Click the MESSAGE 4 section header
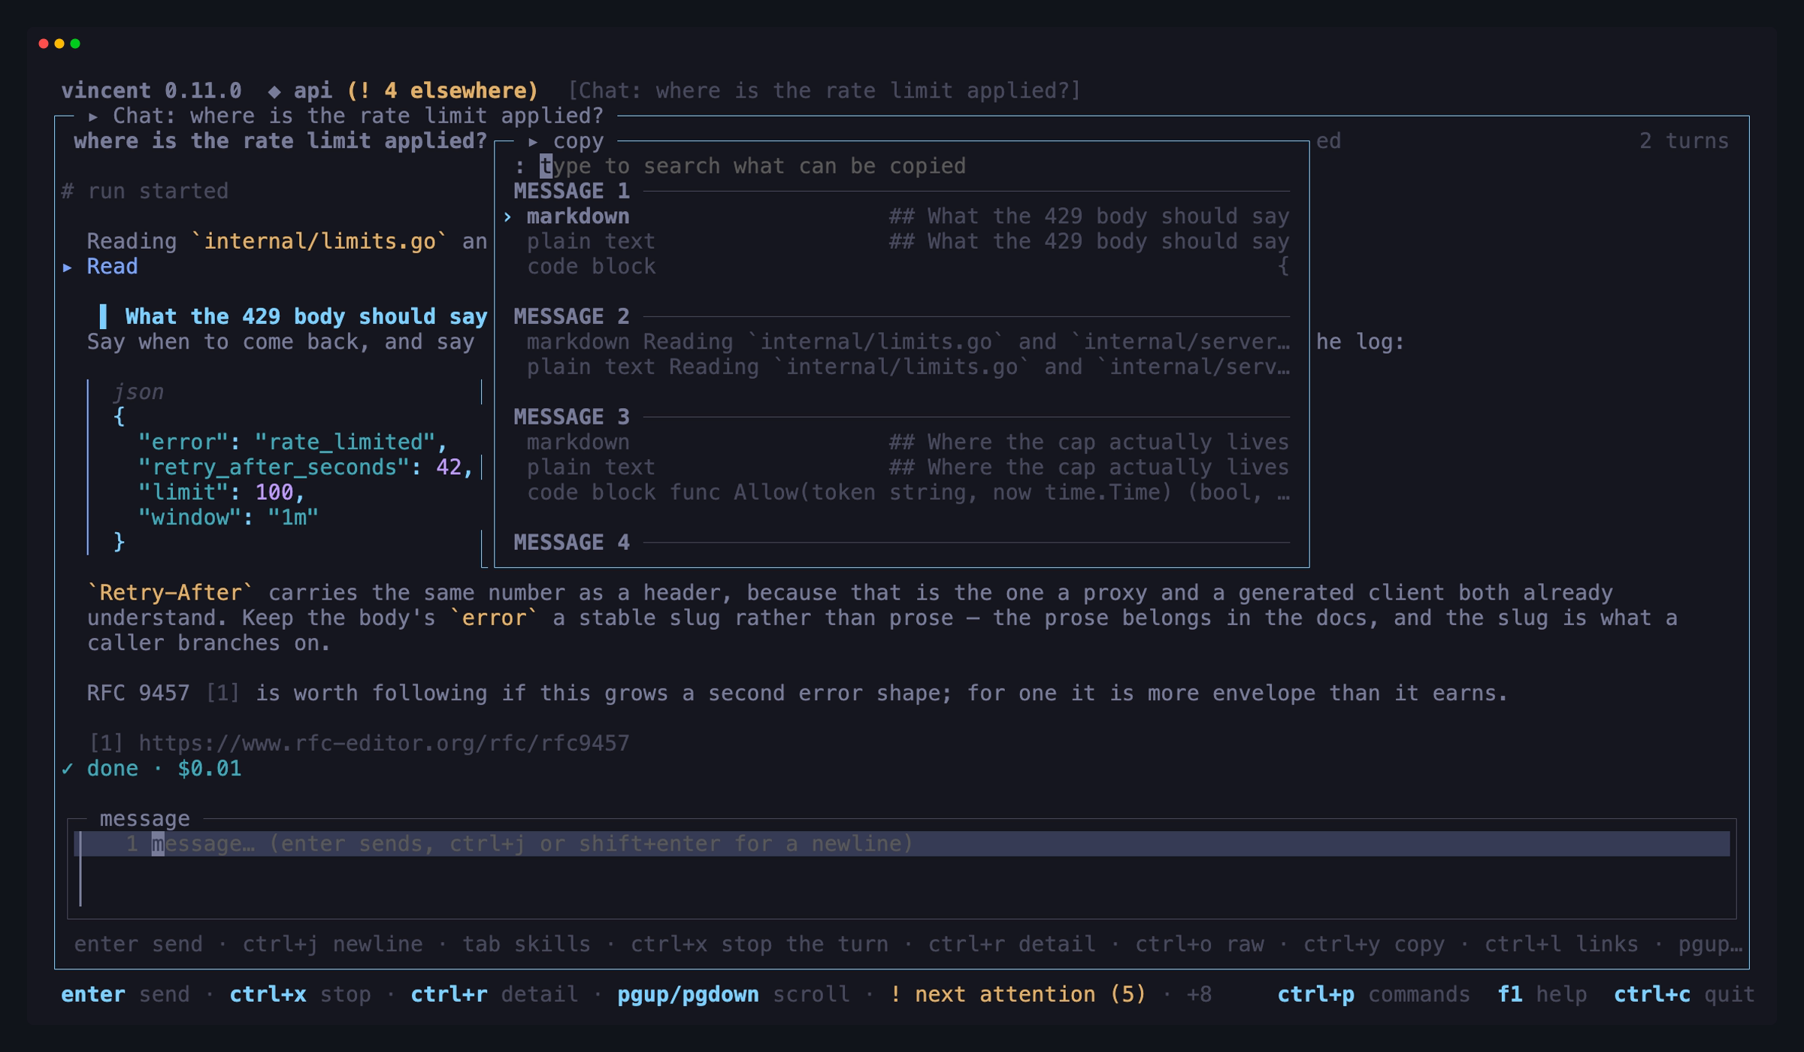This screenshot has width=1804, height=1052. (571, 543)
